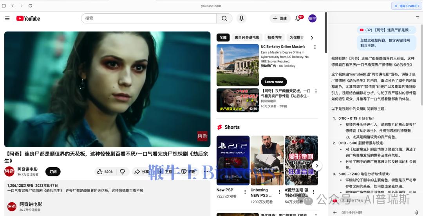Expand the video description box
This screenshot has width=423, height=216.
coord(107,198)
